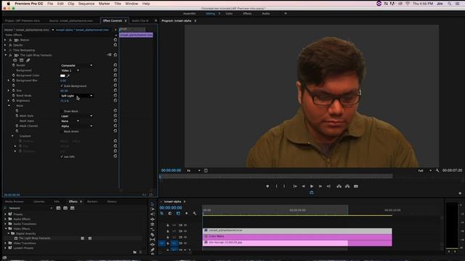Hide the top video track eye

click(185, 225)
